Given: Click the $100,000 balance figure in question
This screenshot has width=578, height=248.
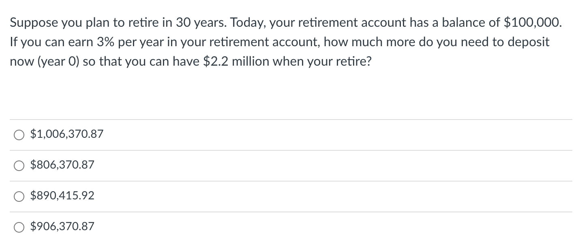Looking at the screenshot, I should pos(532,23).
